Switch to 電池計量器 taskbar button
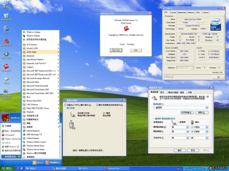Screen dimensions: 229x171 pyautogui.click(x=64, y=169)
